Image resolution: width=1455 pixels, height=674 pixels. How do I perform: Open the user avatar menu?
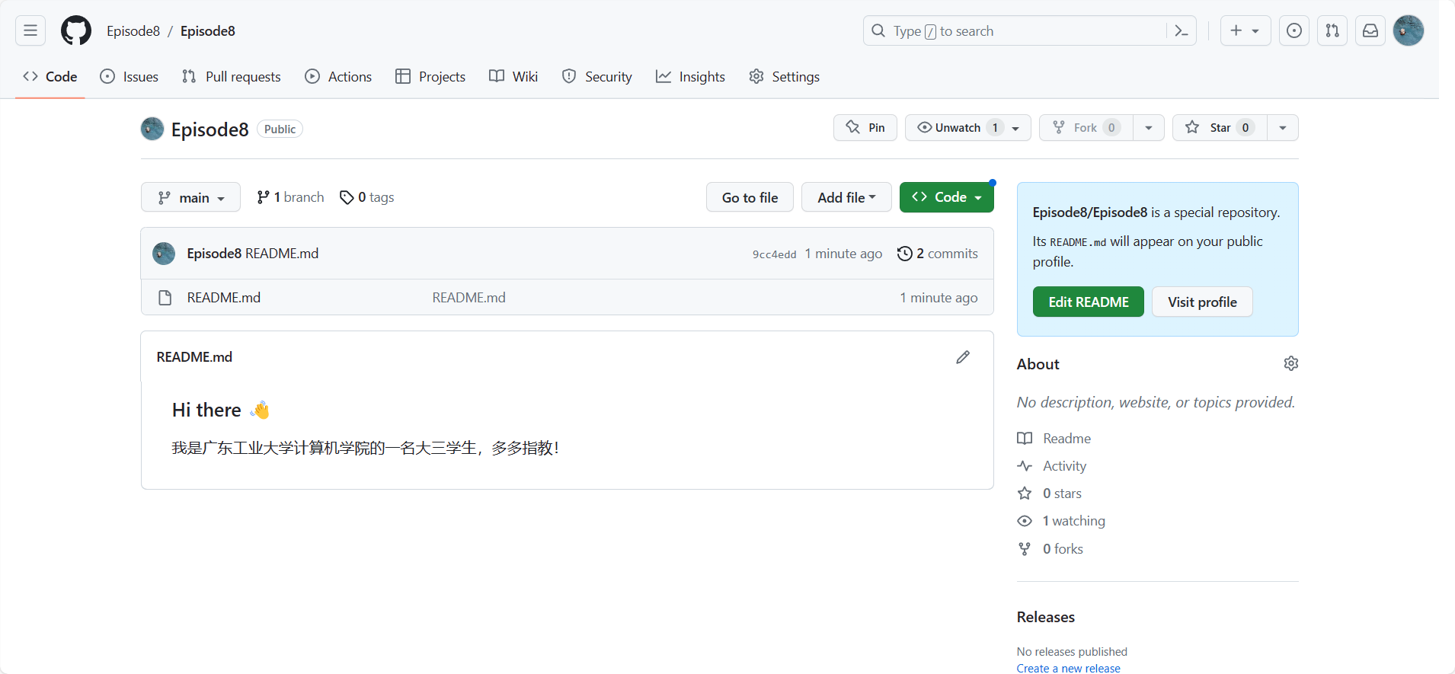point(1409,30)
